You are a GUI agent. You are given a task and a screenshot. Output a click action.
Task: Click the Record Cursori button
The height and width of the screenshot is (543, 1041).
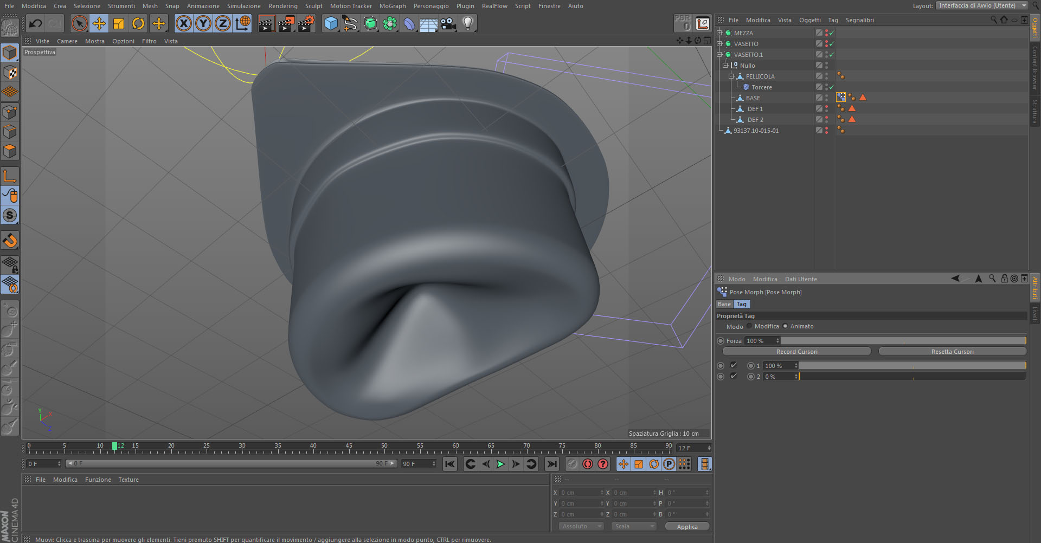click(x=796, y=352)
